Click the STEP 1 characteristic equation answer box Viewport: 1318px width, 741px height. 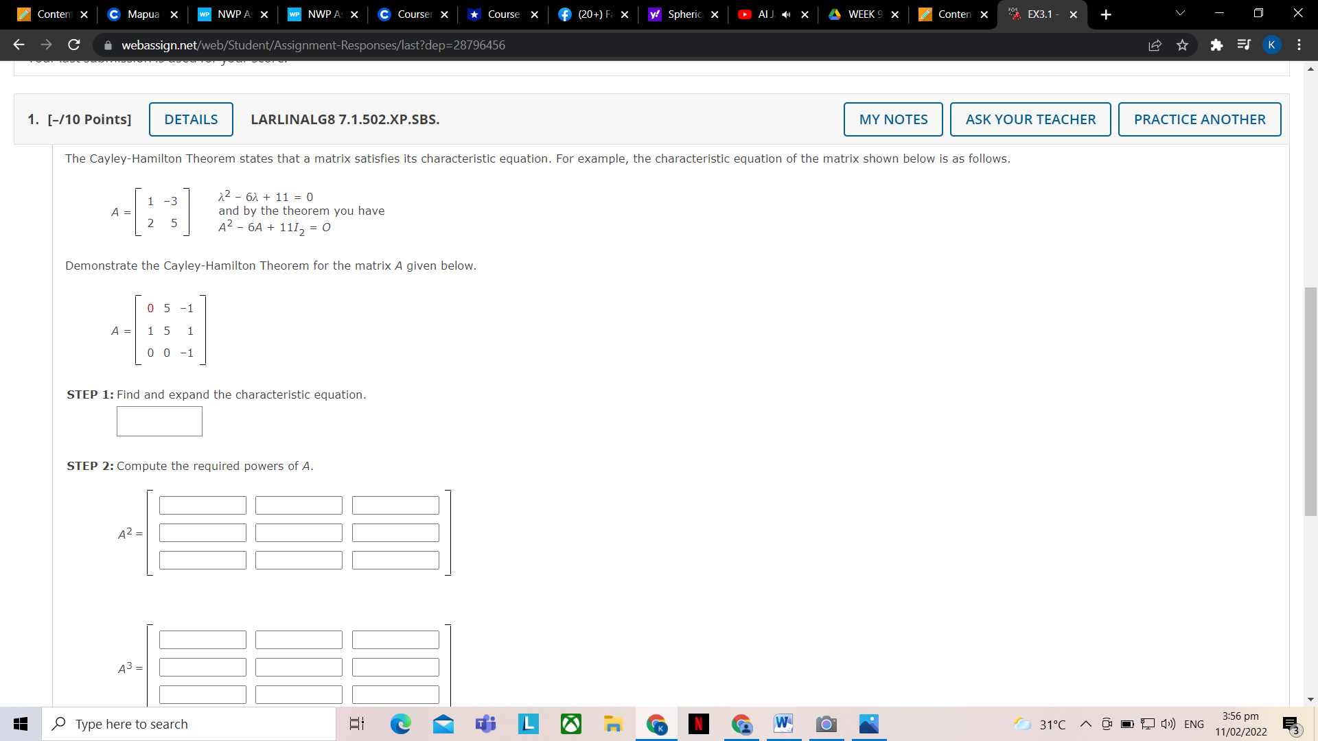click(x=159, y=421)
